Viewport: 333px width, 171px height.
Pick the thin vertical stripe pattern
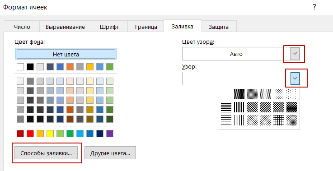(x=239, y=120)
